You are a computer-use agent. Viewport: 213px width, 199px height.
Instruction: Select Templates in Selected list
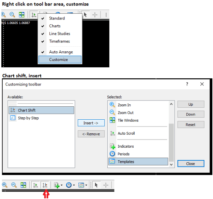[138, 161]
